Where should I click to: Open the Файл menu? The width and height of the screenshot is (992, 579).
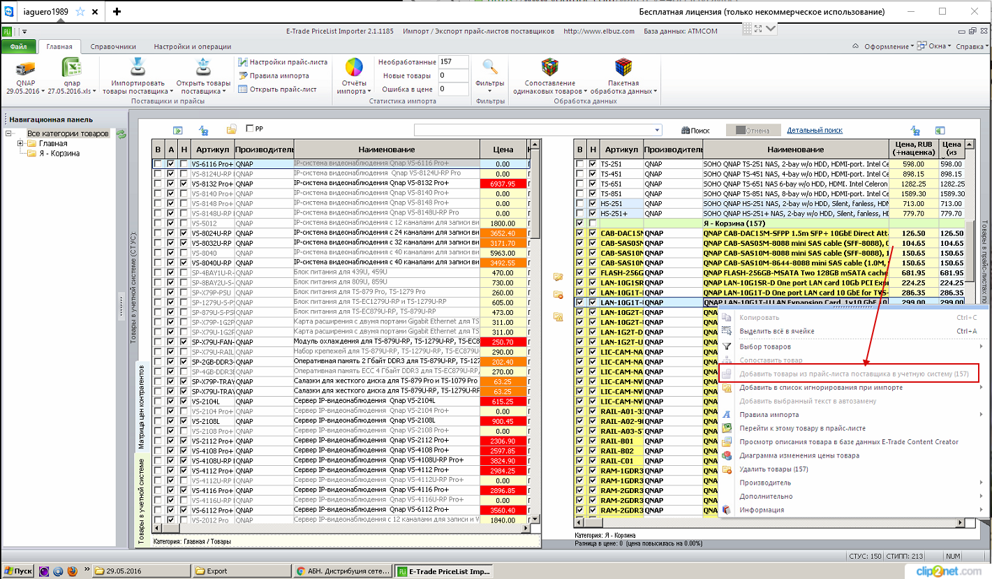[19, 47]
